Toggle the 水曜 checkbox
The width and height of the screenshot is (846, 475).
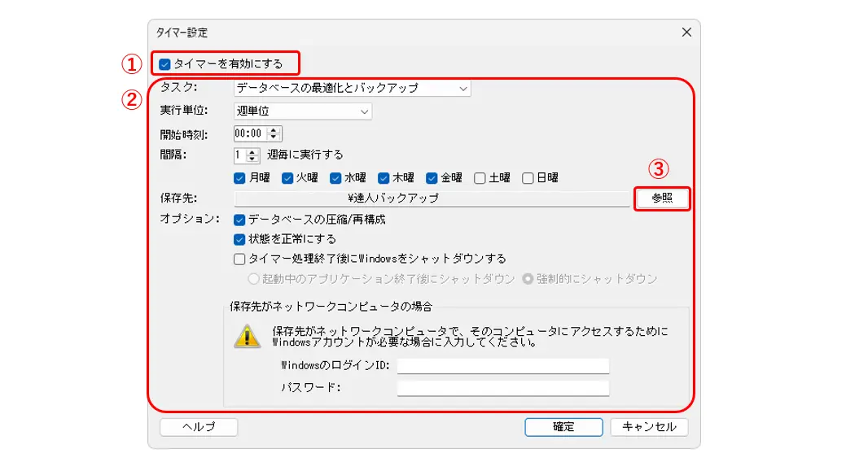click(335, 178)
